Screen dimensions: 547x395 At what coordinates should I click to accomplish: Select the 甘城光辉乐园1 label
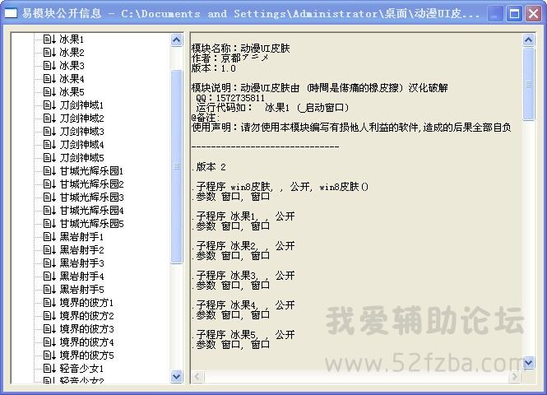pyautogui.click(x=91, y=171)
